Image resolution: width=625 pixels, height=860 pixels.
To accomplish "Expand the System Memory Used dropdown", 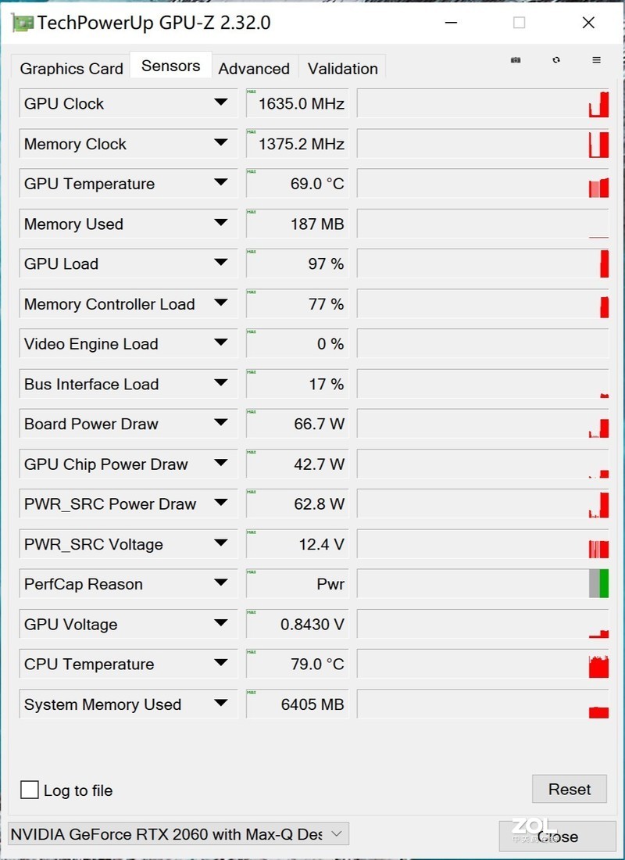I will click(221, 704).
